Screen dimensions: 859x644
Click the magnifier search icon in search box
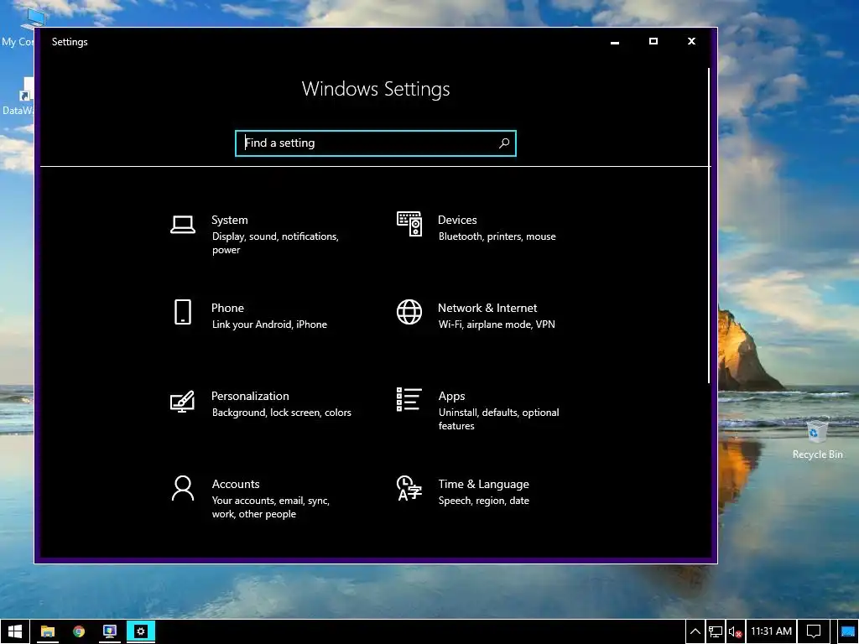504,143
